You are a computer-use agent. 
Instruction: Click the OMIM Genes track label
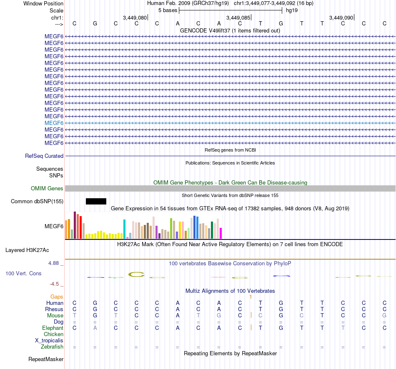pos(47,188)
